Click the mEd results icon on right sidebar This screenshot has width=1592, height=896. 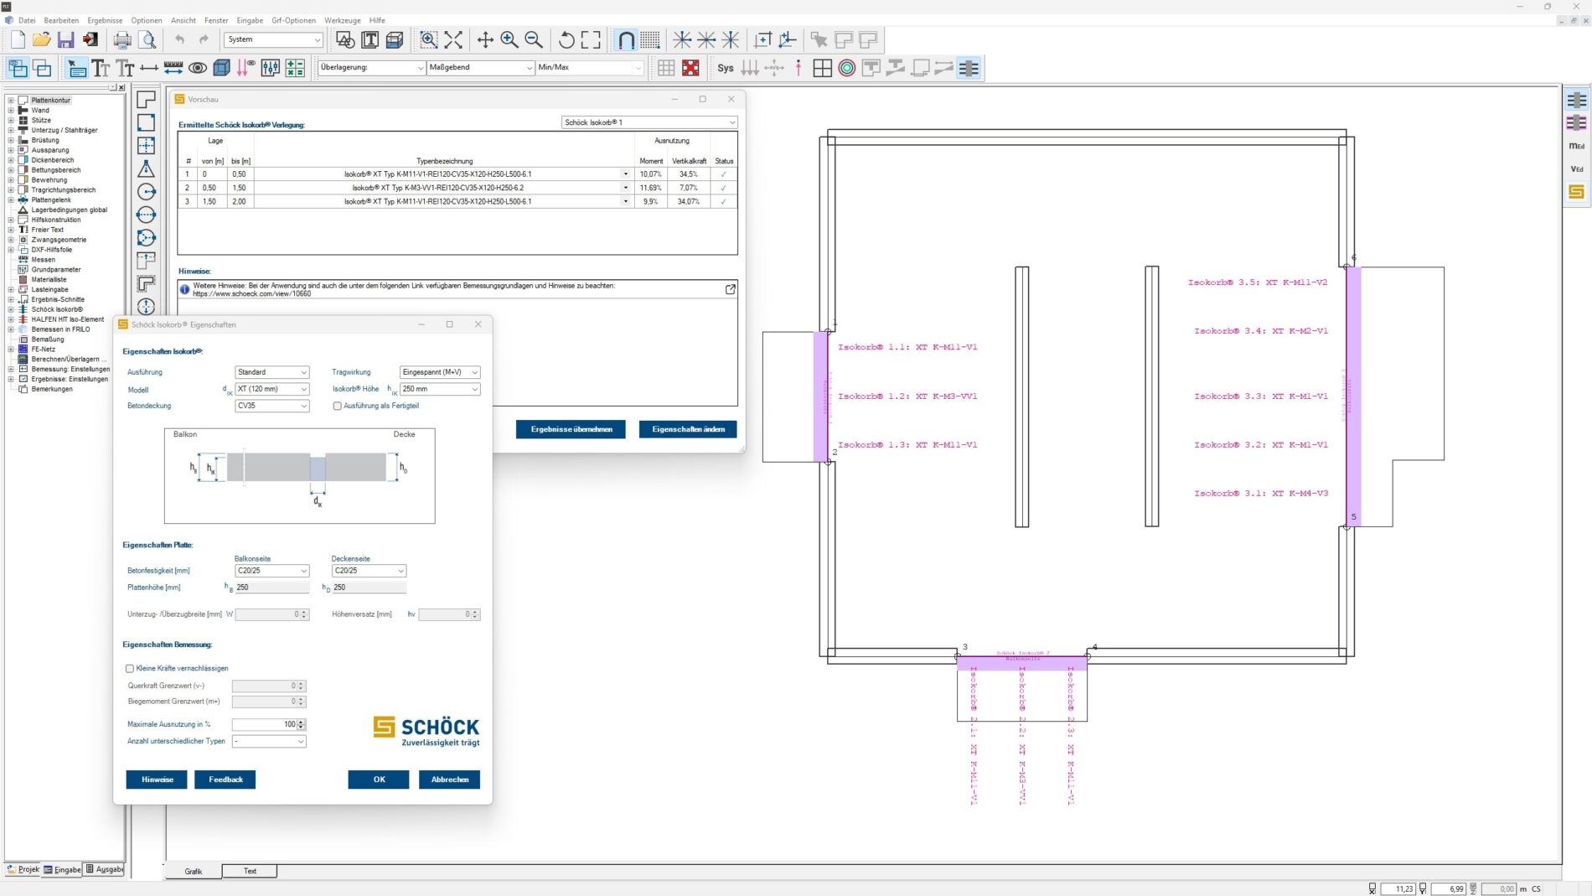[x=1576, y=146]
